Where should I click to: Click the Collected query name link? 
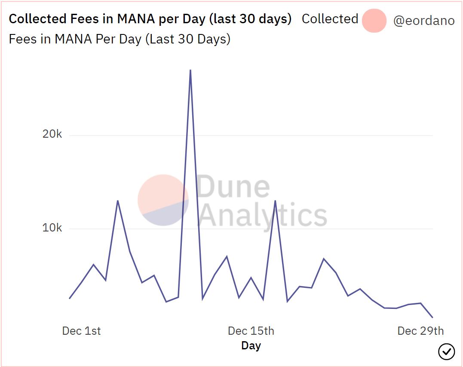330,19
